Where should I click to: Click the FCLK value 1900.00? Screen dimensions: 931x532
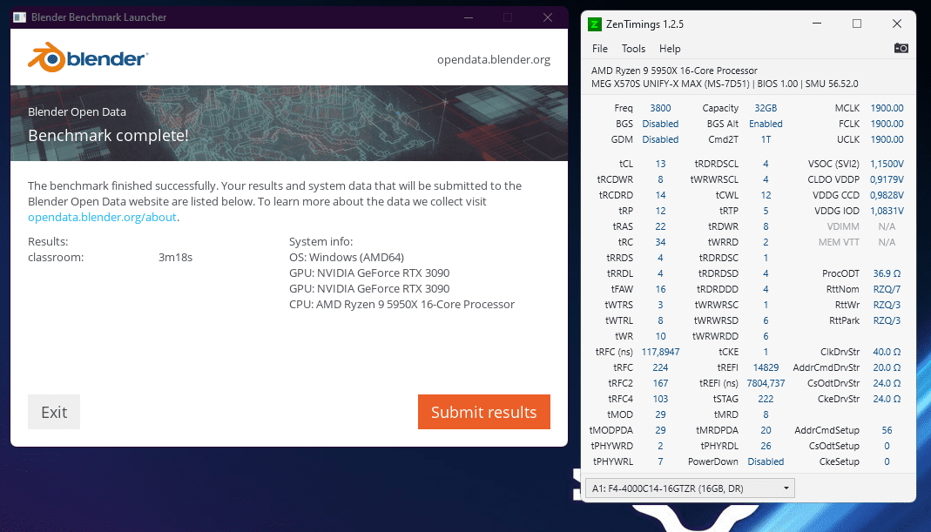pyautogui.click(x=887, y=124)
